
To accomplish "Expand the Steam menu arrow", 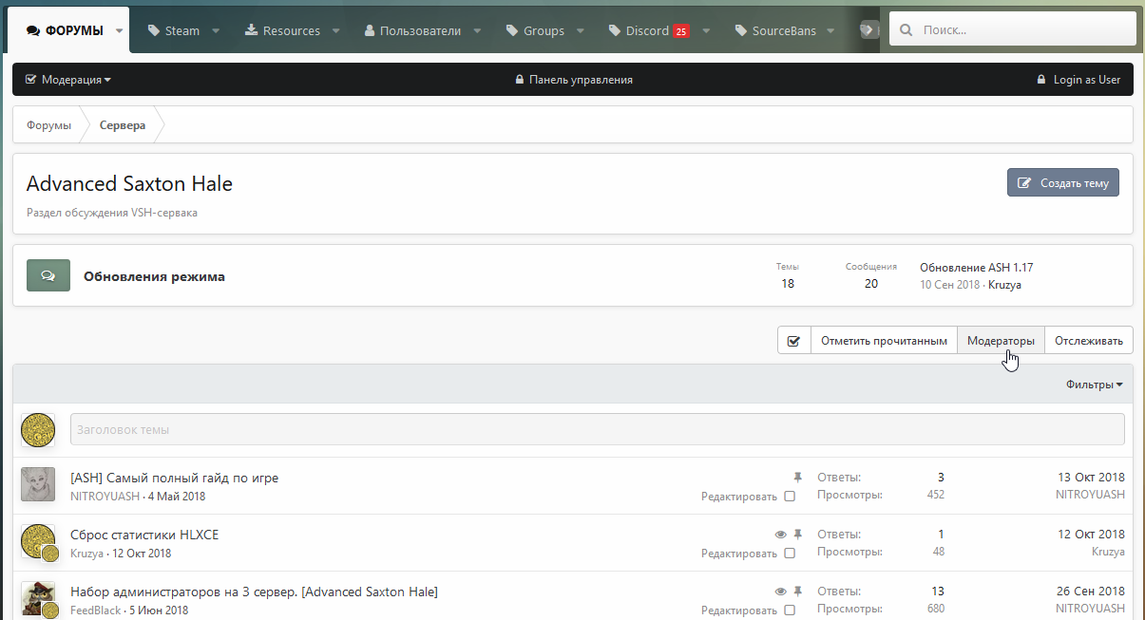I will (x=216, y=30).
